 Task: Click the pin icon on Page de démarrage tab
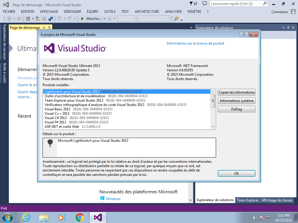click(44, 28)
